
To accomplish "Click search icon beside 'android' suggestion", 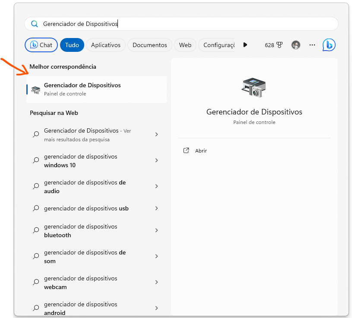I will pyautogui.click(x=36, y=308).
